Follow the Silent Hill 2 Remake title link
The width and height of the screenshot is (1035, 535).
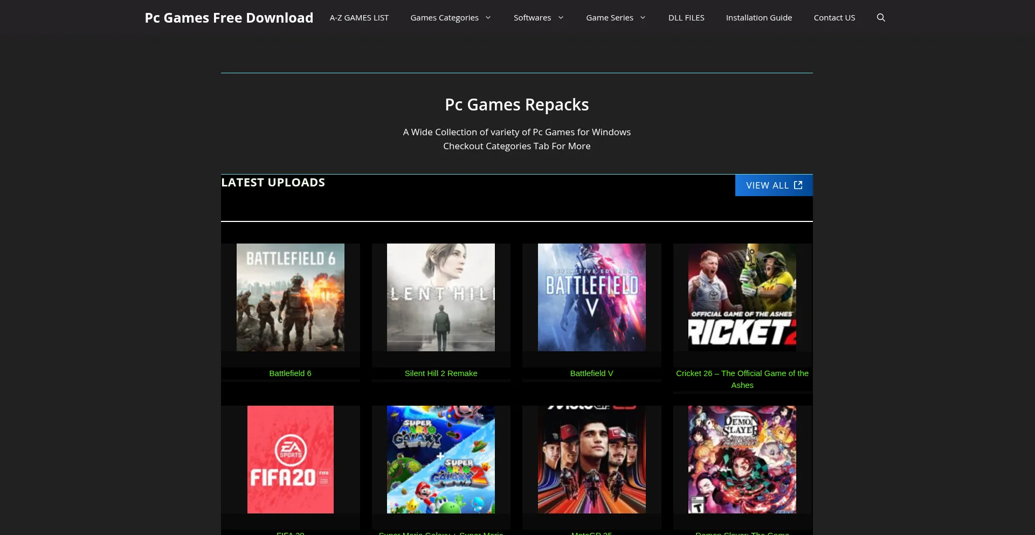click(x=440, y=373)
